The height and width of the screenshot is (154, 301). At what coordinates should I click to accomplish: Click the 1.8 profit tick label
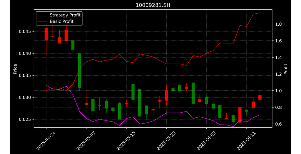coord(278,24)
